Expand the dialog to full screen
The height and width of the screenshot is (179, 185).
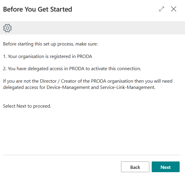162,9
